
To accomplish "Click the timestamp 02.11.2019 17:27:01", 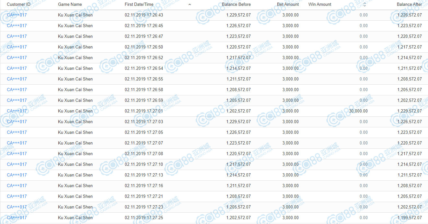I will pyautogui.click(x=144, y=111).
